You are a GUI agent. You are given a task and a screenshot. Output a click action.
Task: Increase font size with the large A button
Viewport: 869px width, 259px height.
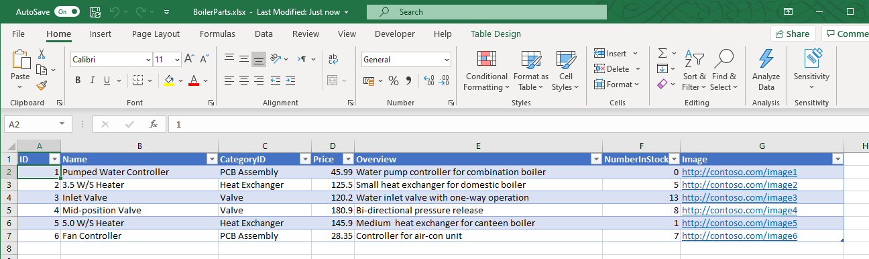(x=189, y=59)
